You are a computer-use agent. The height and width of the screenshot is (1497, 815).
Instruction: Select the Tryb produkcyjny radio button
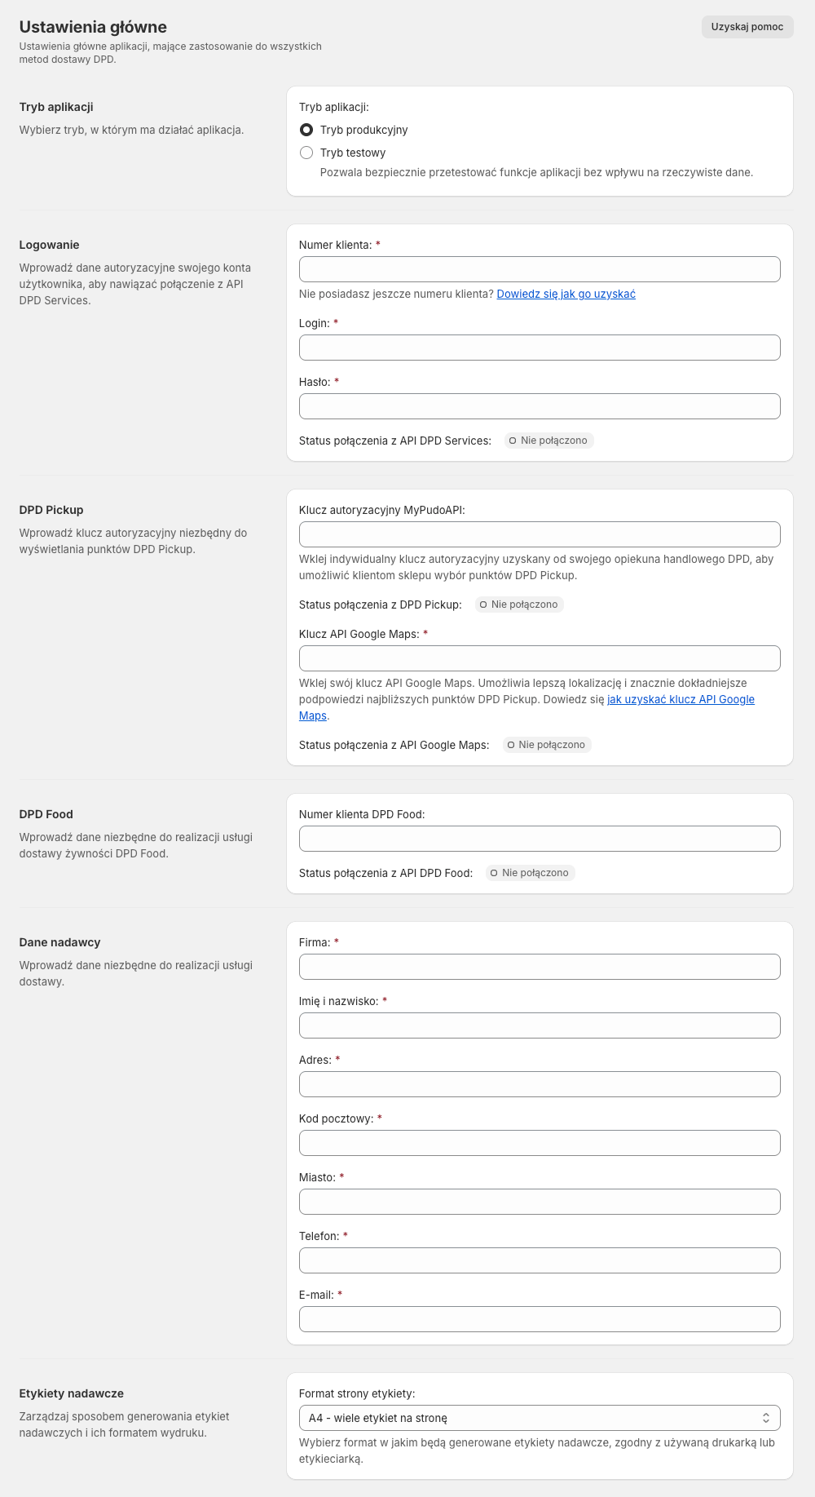pyautogui.click(x=306, y=130)
